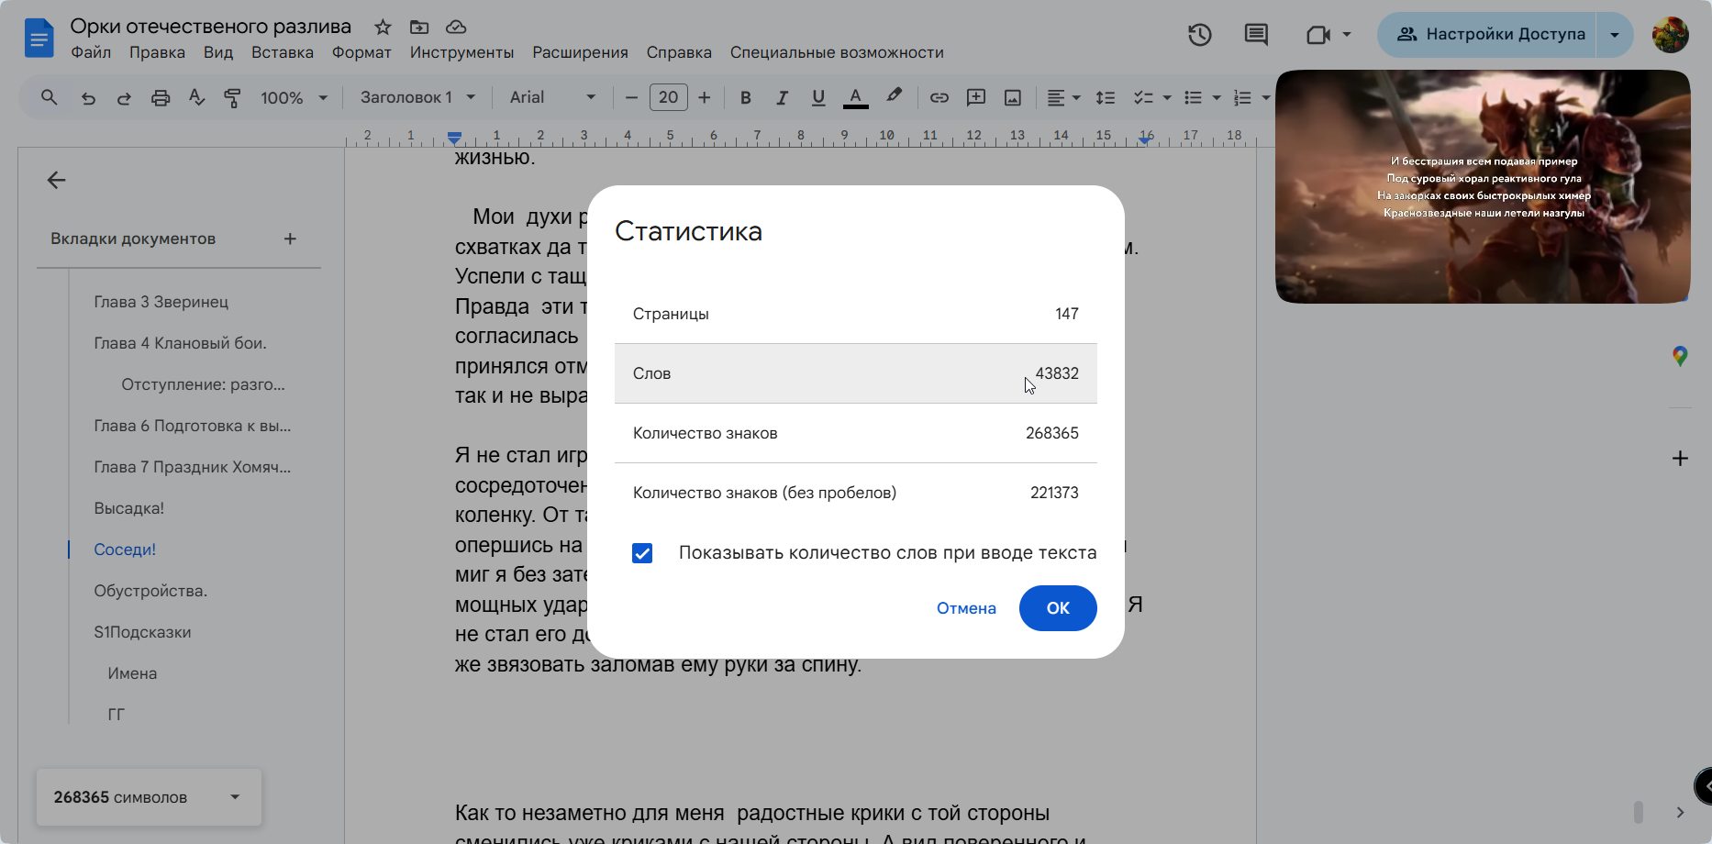Image resolution: width=1712 pixels, height=844 pixels.
Task: Select the paint format roller tool
Action: (233, 97)
